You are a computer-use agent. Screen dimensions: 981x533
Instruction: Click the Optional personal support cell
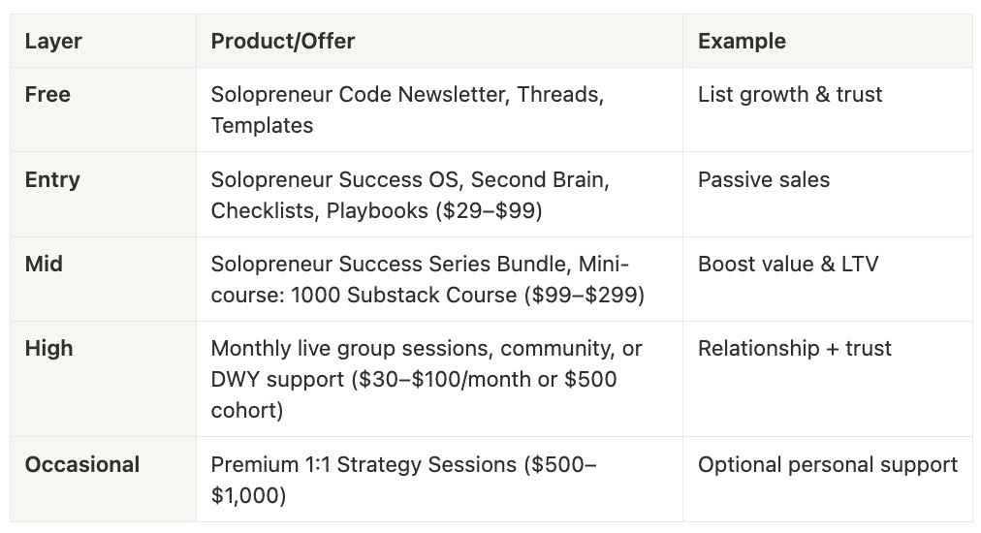827,479
